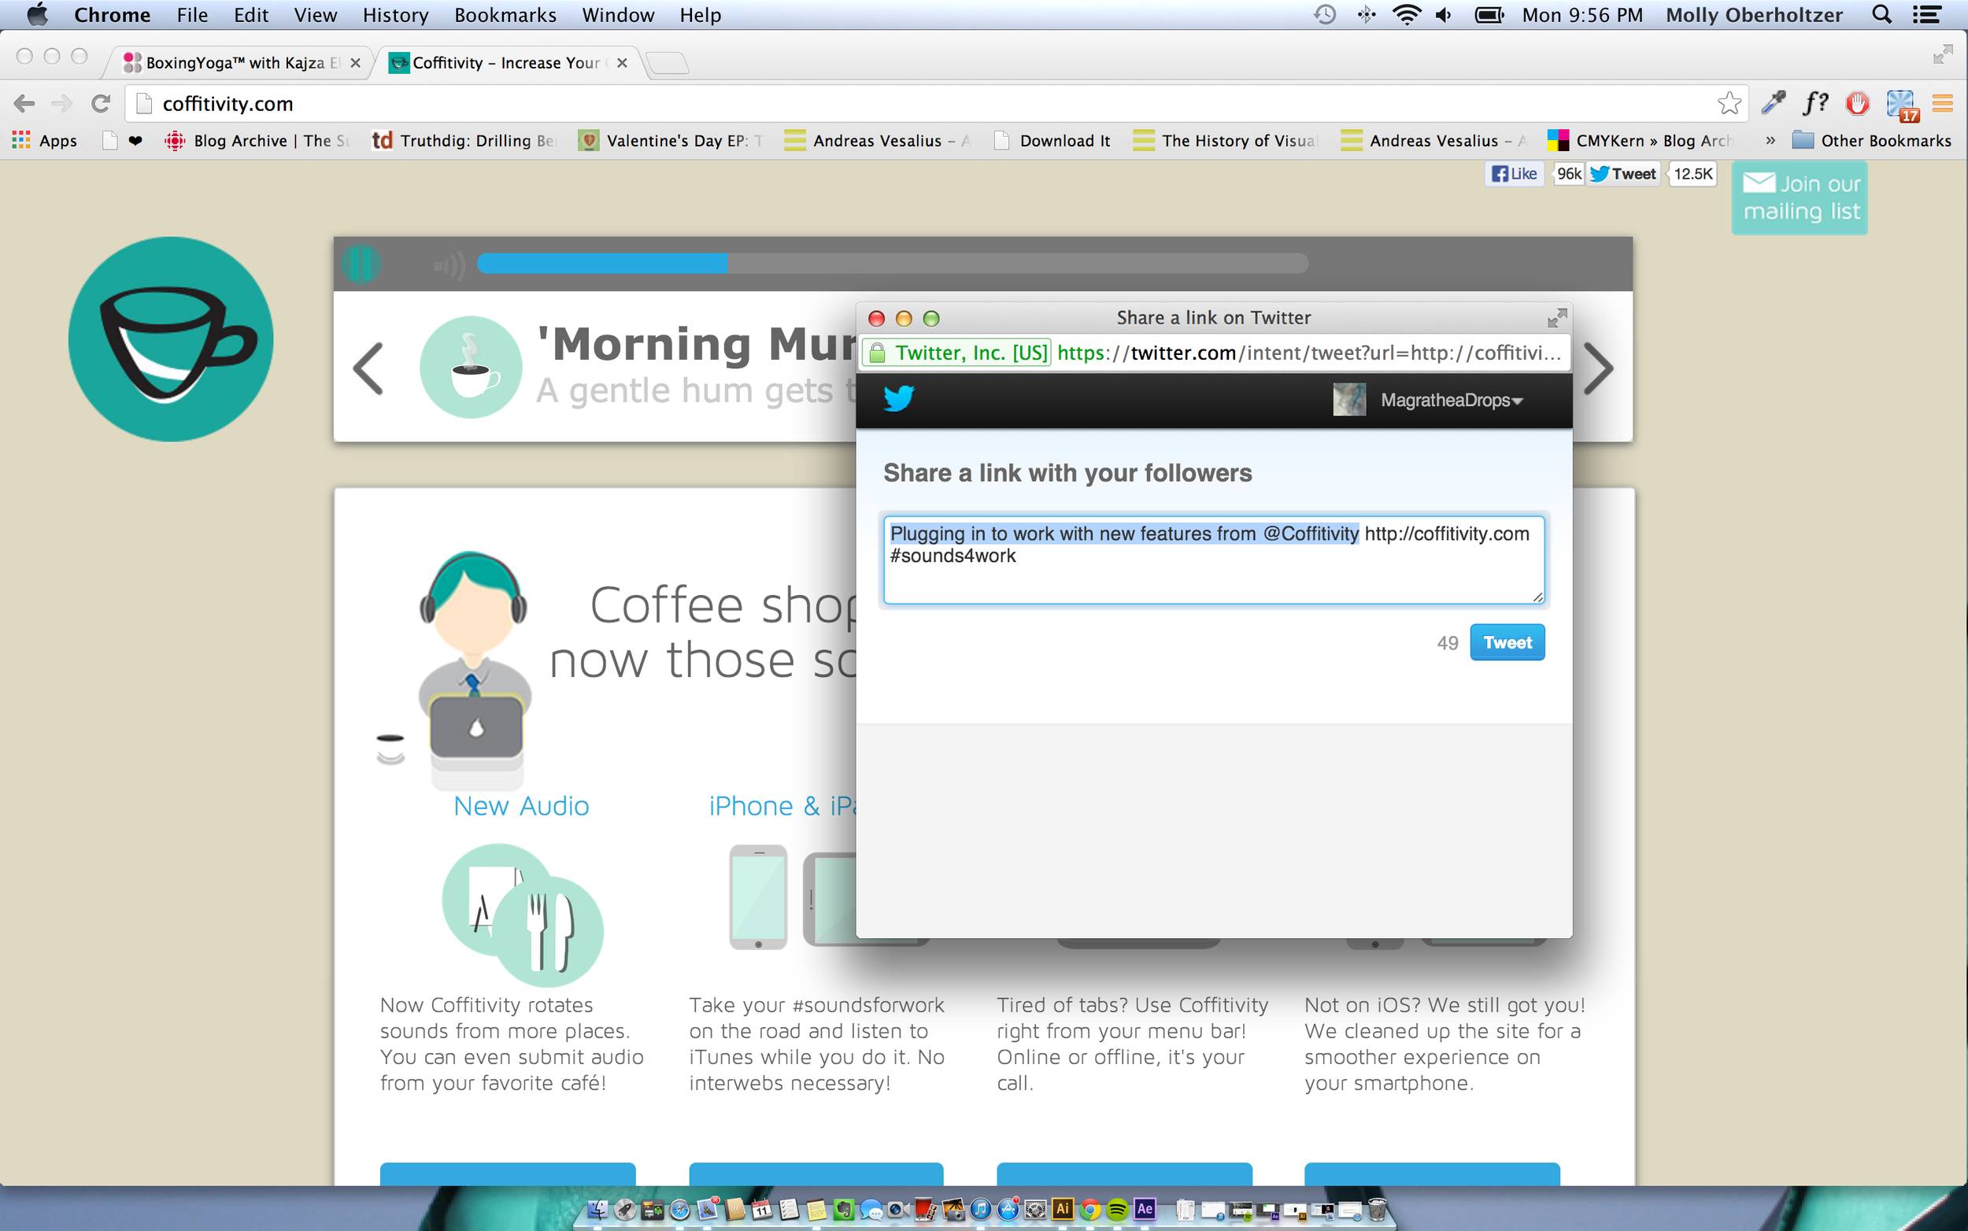Go to previous sound with left chevron
The image size is (1968, 1231).
click(x=368, y=368)
